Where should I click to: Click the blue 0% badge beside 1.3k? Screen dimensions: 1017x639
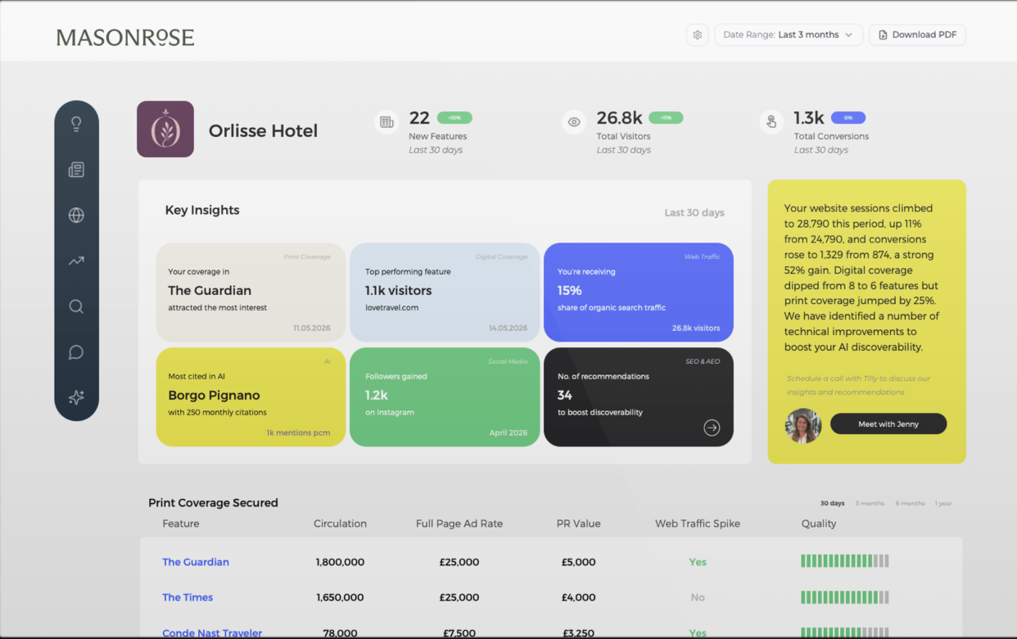click(x=848, y=118)
